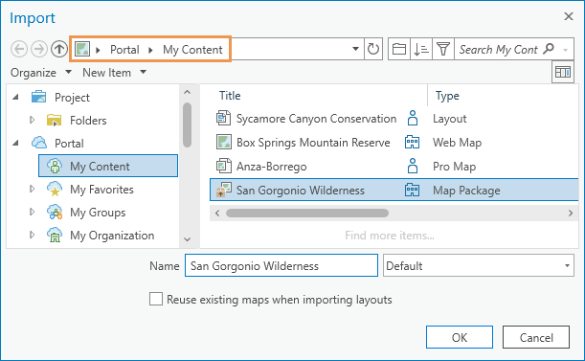
Task: Click organization icon in Box Springs row
Action: [x=413, y=142]
